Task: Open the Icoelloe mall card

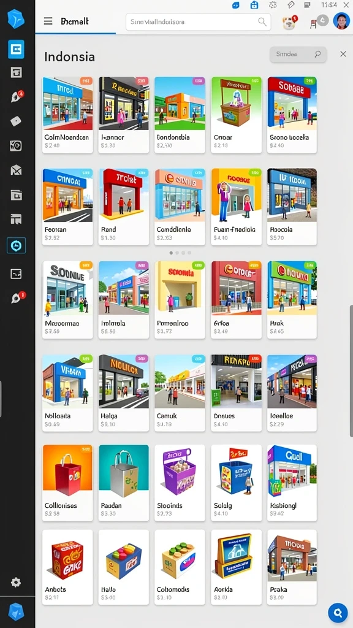Action: pos(292,393)
